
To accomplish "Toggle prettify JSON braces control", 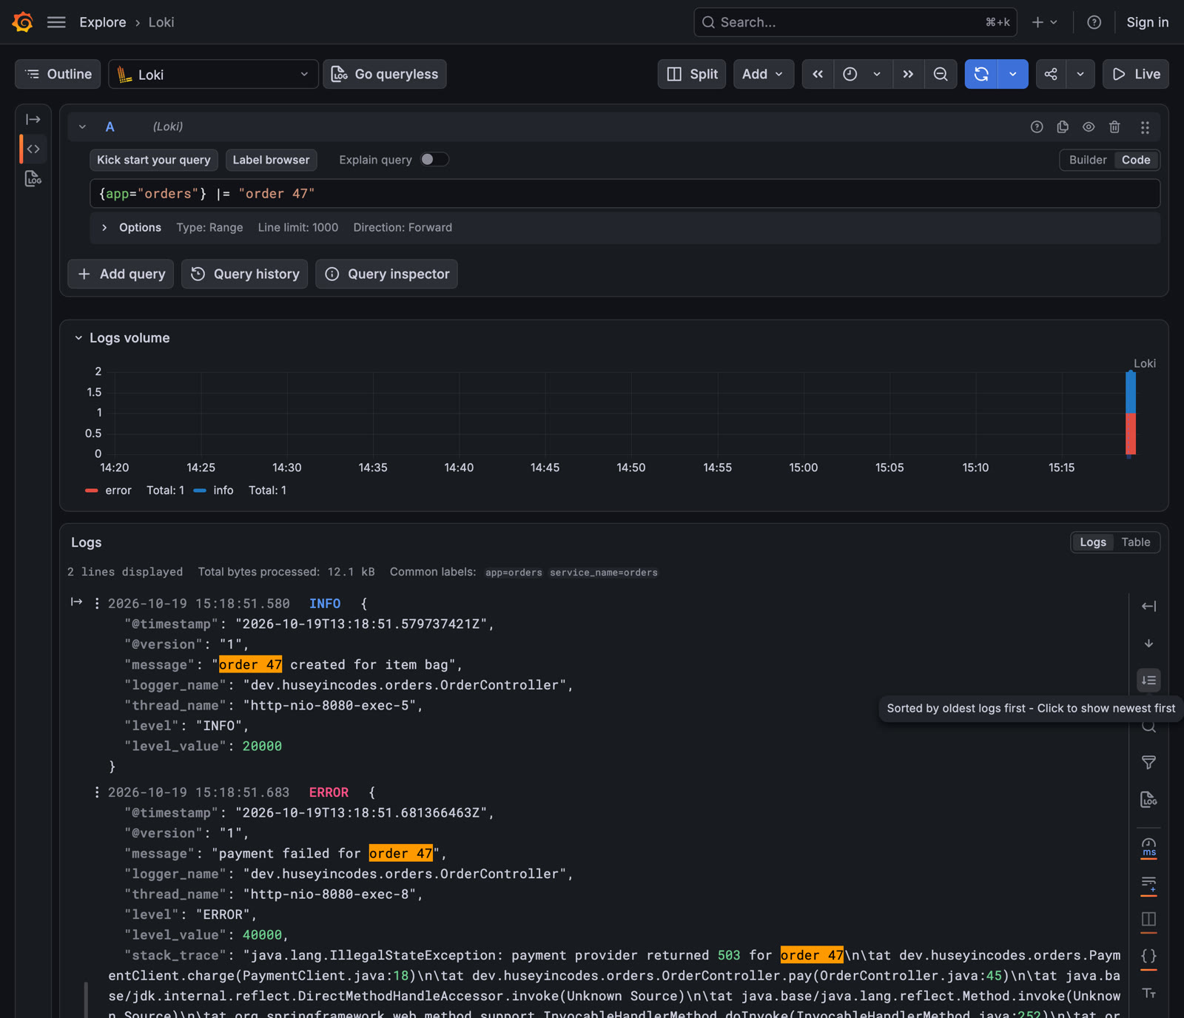I will [x=1148, y=957].
